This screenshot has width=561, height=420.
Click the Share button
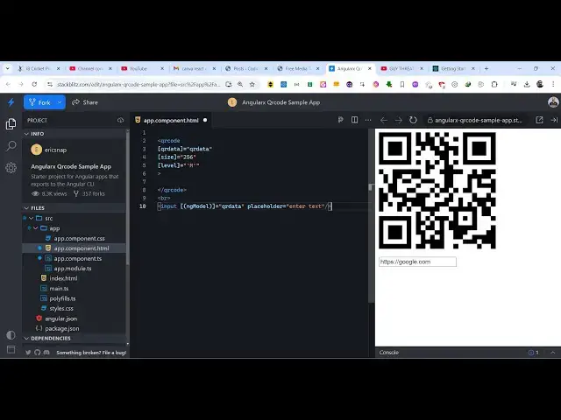click(85, 102)
